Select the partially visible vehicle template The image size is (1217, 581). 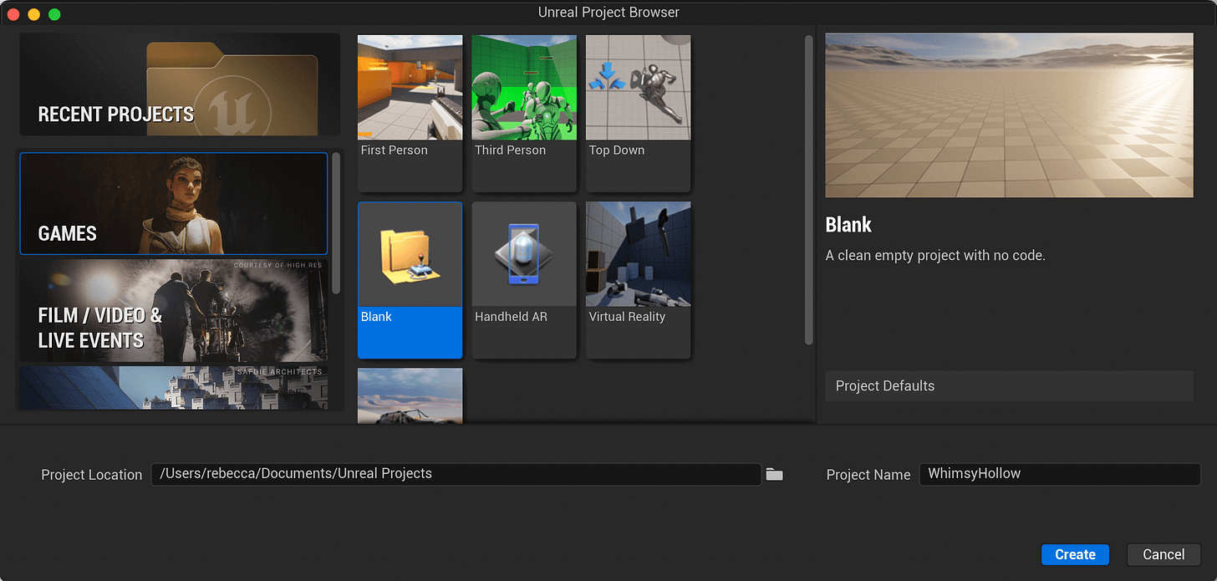click(410, 395)
